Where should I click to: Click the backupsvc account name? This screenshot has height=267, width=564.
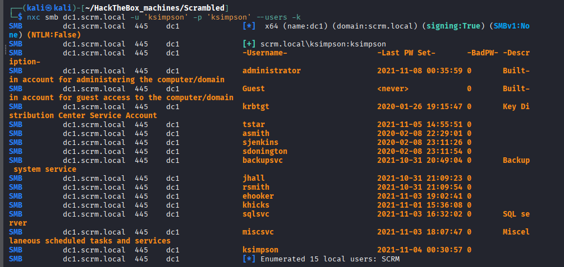coord(263,161)
